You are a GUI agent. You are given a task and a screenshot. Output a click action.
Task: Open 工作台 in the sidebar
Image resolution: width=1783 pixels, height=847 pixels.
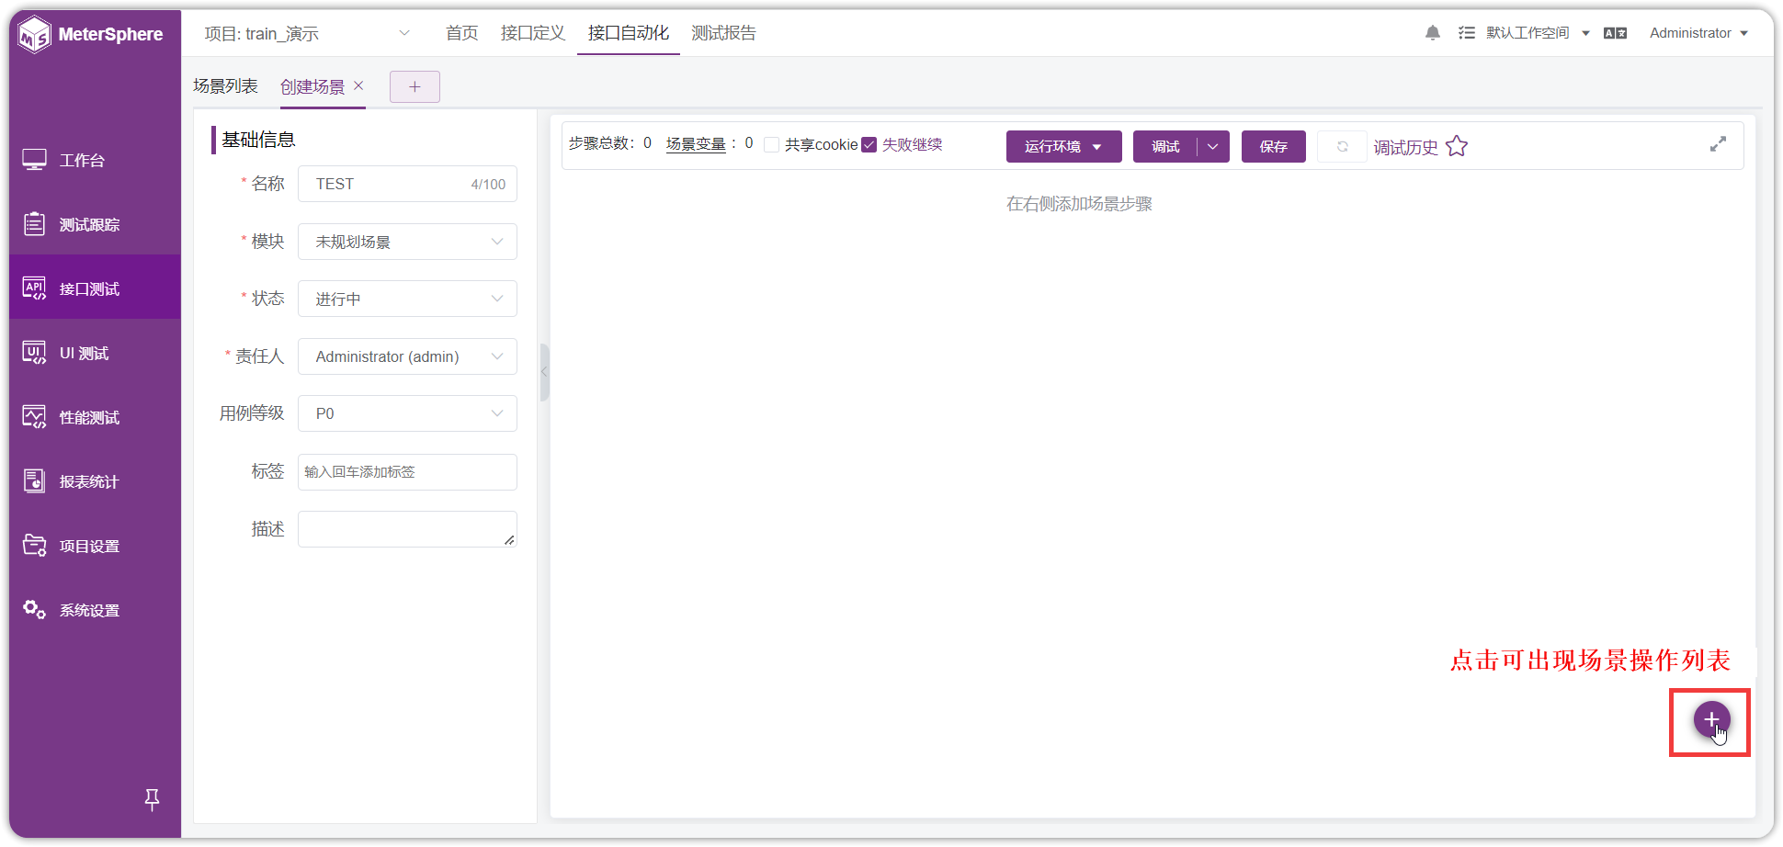click(x=95, y=160)
